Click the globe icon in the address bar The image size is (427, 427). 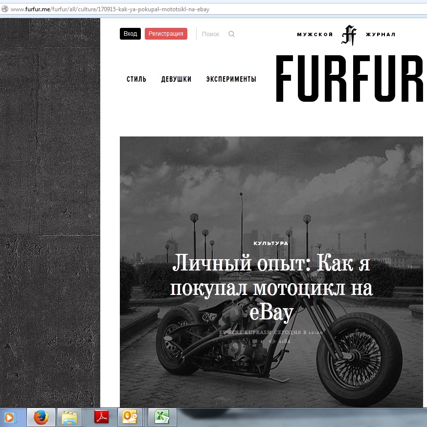point(5,9)
